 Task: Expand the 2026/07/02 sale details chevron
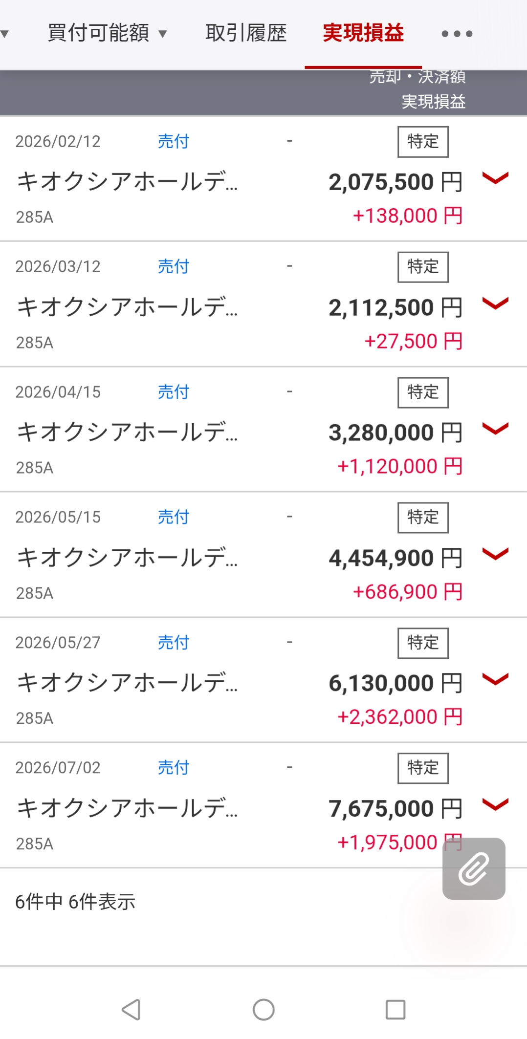pyautogui.click(x=495, y=803)
